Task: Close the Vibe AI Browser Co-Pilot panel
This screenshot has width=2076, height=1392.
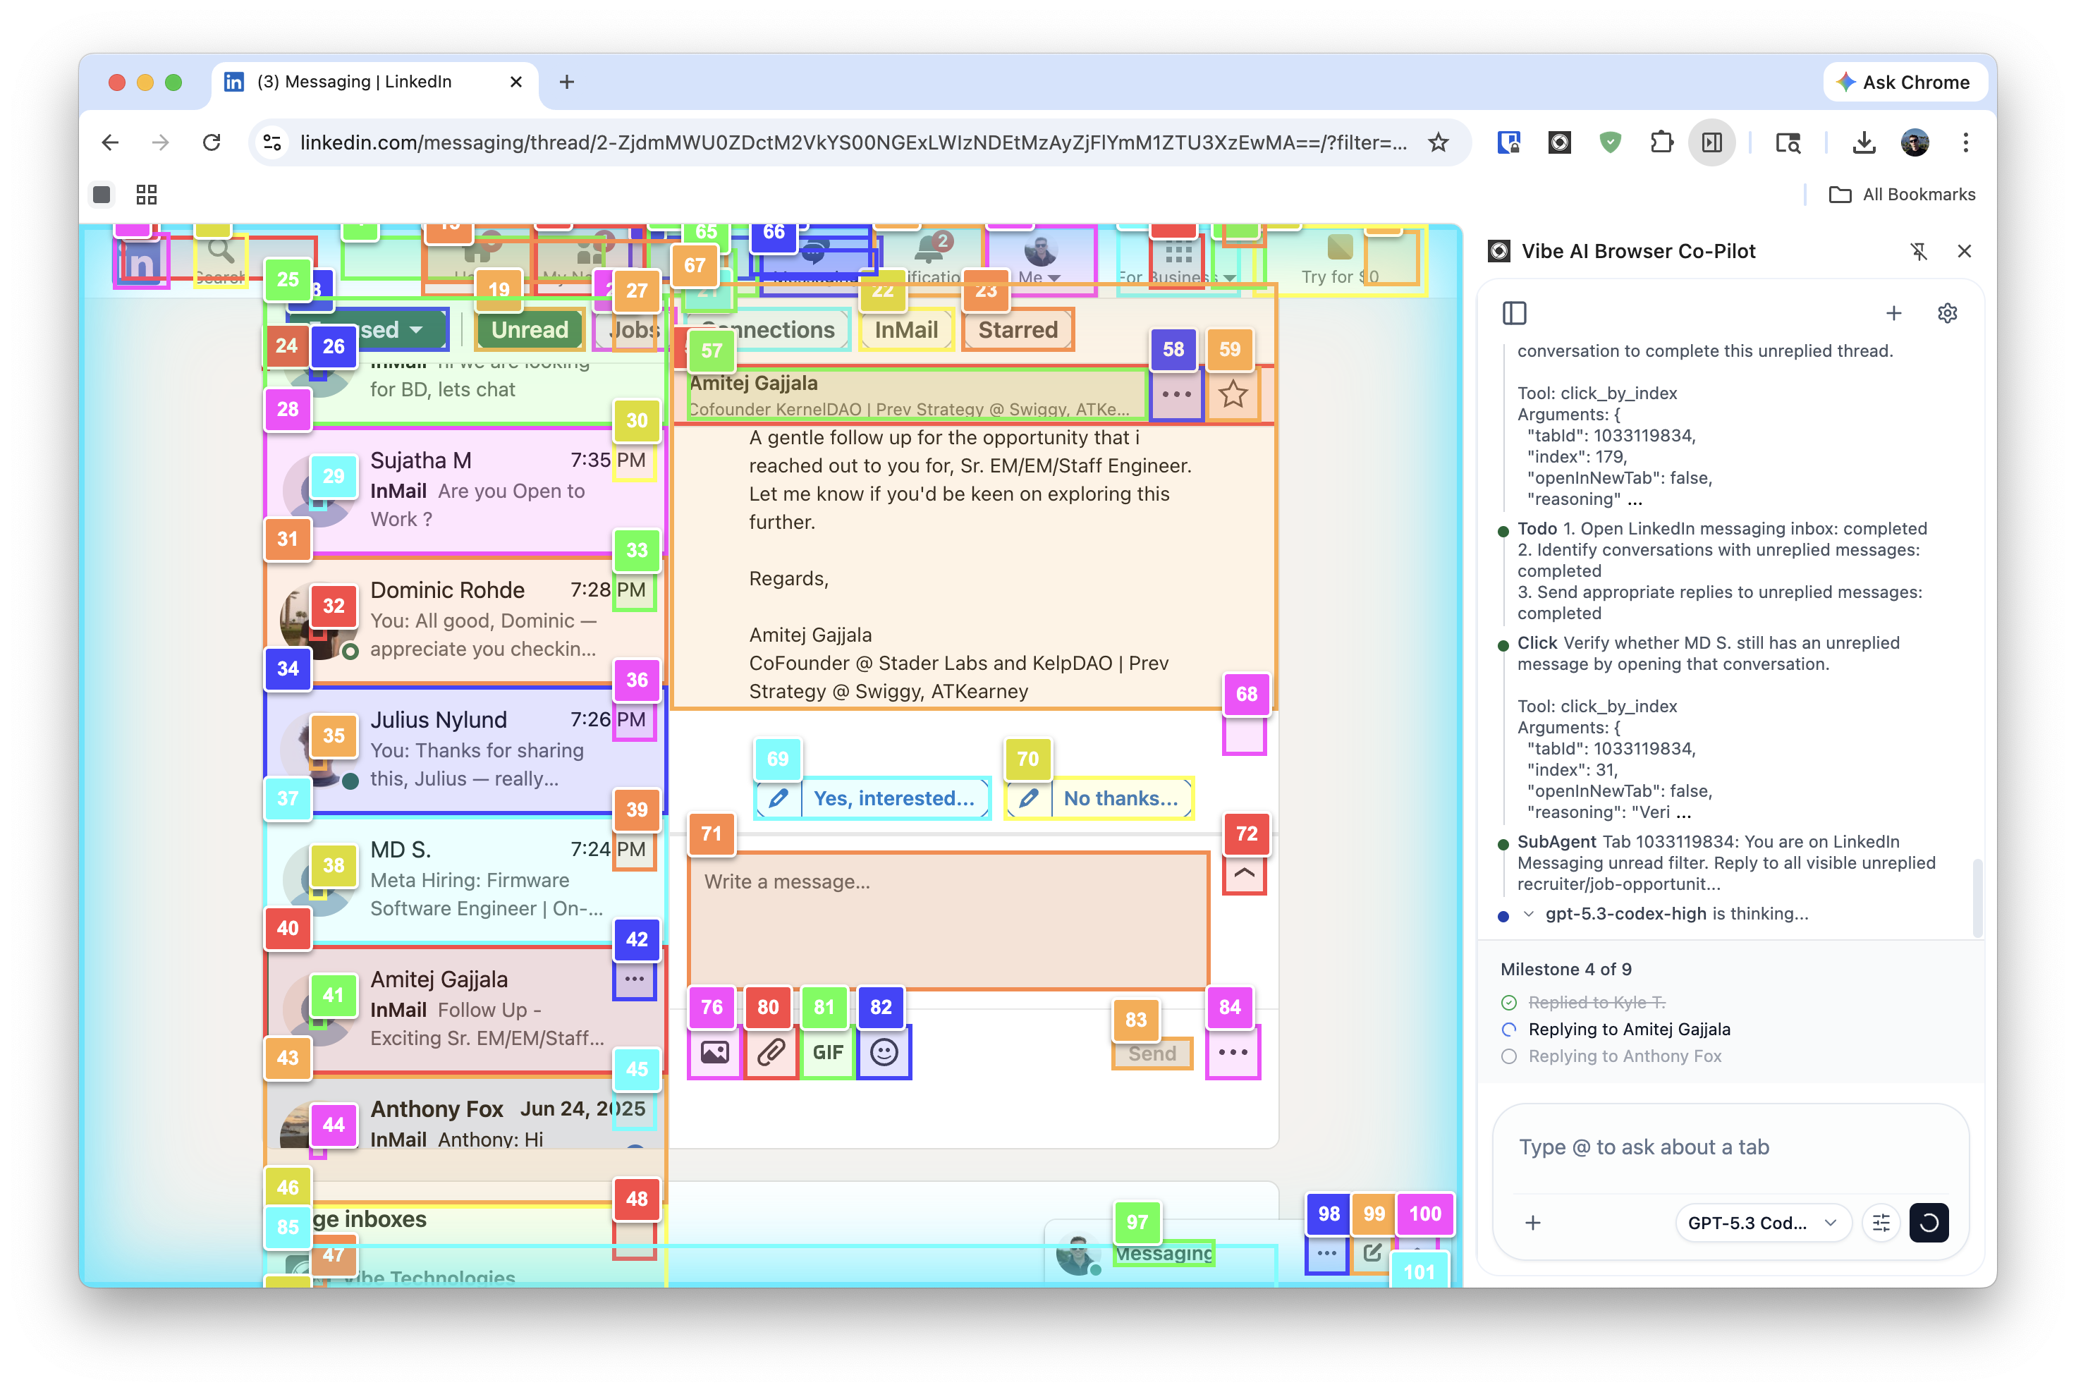Action: (1964, 251)
